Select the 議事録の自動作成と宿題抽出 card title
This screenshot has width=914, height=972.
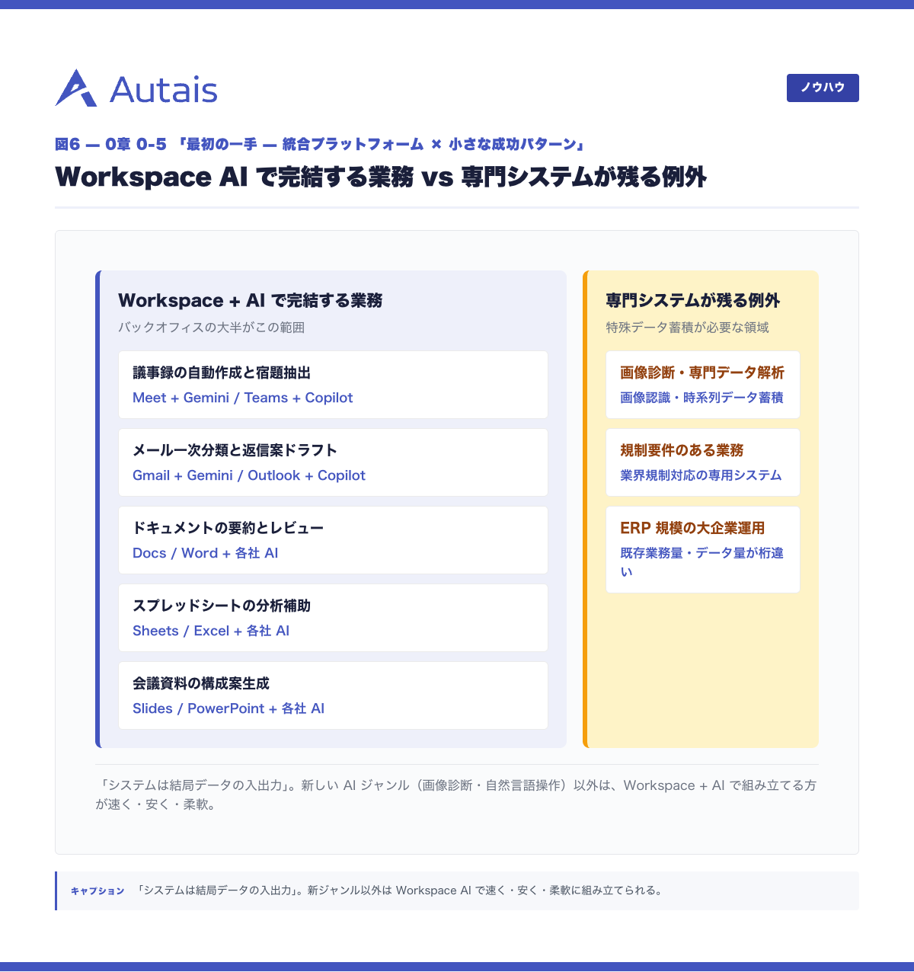click(222, 372)
